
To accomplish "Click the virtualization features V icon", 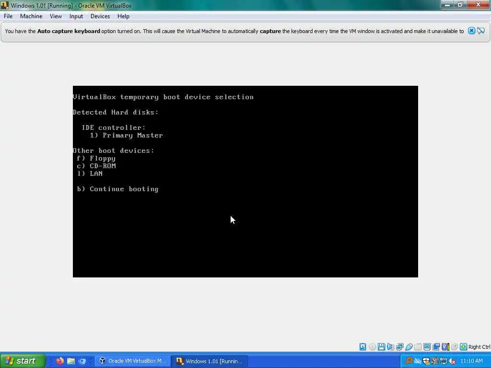I will (x=445, y=347).
